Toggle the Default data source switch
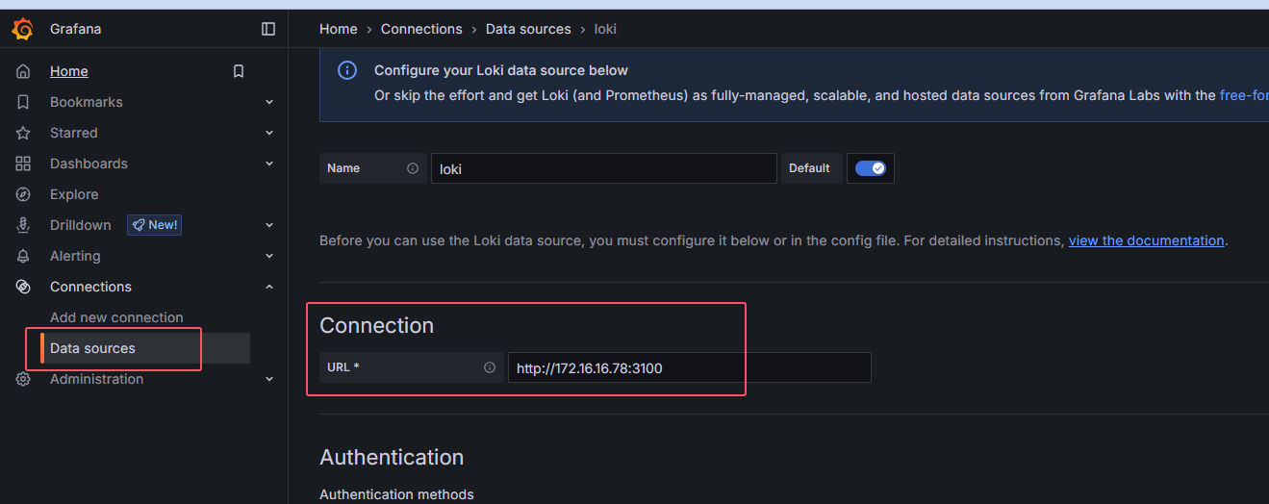Viewport: 1269px width, 504px height. tap(871, 168)
